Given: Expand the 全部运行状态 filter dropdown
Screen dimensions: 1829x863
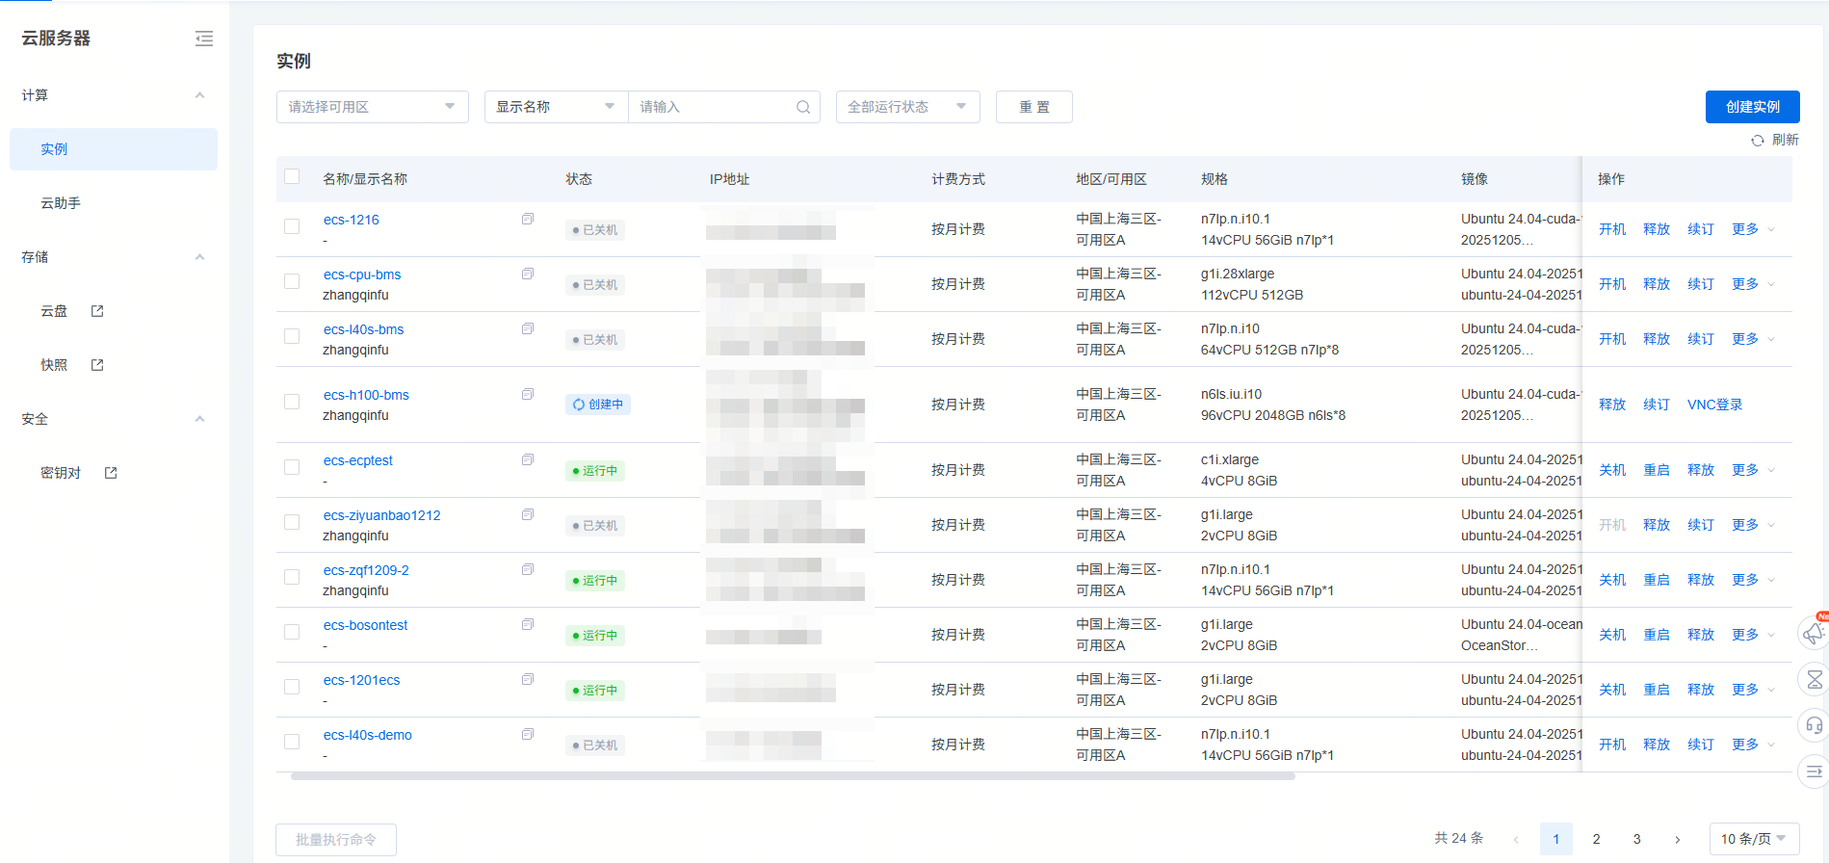Looking at the screenshot, I should (906, 107).
